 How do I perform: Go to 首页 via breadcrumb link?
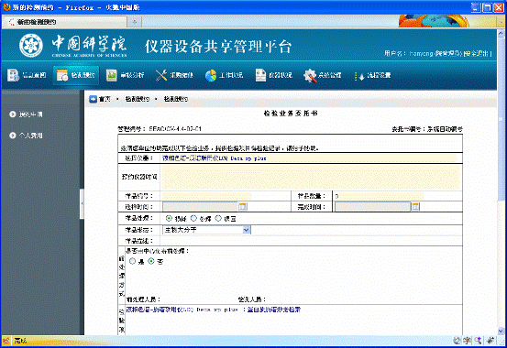tap(105, 99)
